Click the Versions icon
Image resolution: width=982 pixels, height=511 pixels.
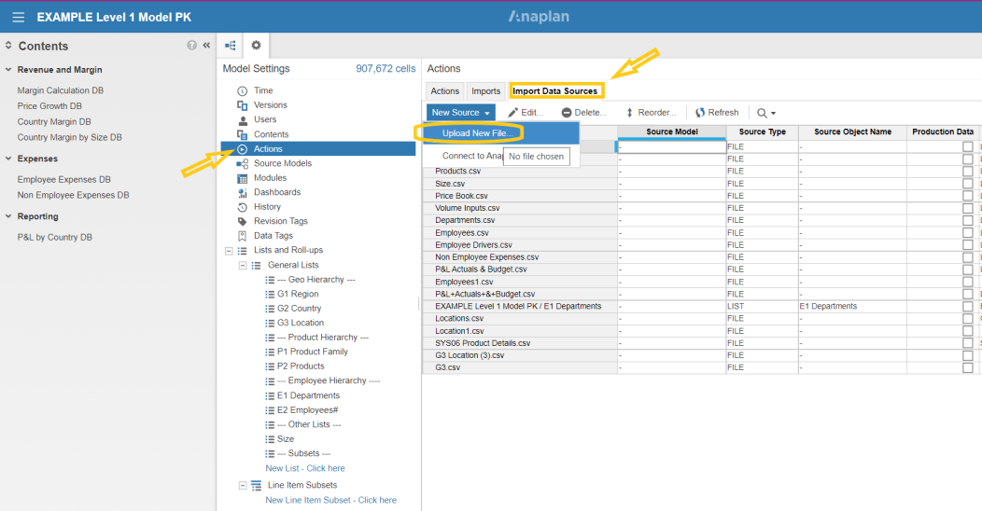(243, 105)
